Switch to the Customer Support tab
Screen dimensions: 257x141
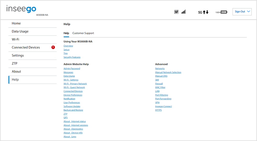[83, 33]
